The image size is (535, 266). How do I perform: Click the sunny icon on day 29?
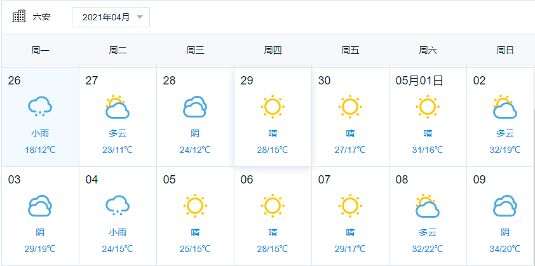[273, 107]
